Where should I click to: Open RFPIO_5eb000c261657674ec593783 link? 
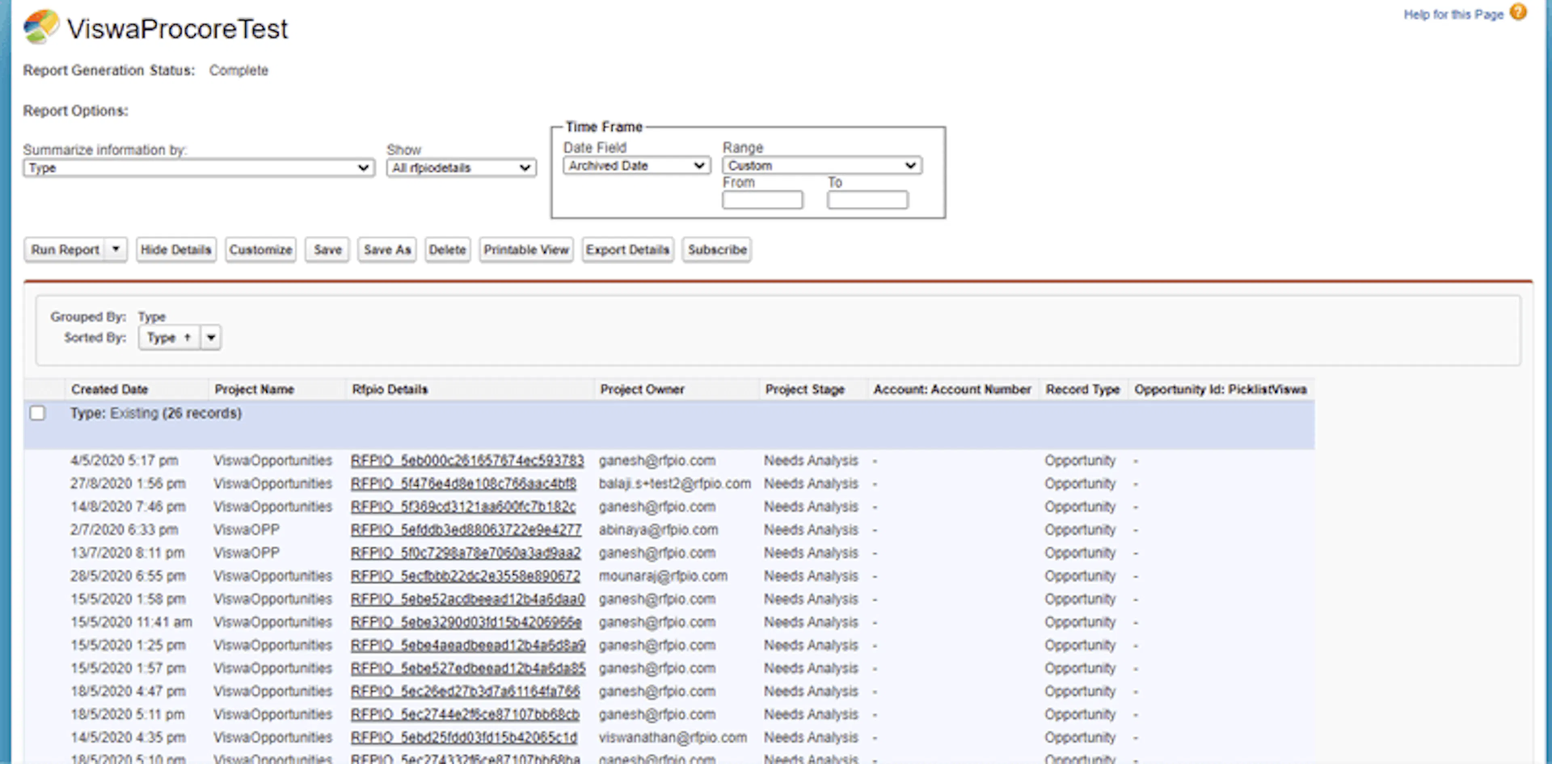click(467, 461)
